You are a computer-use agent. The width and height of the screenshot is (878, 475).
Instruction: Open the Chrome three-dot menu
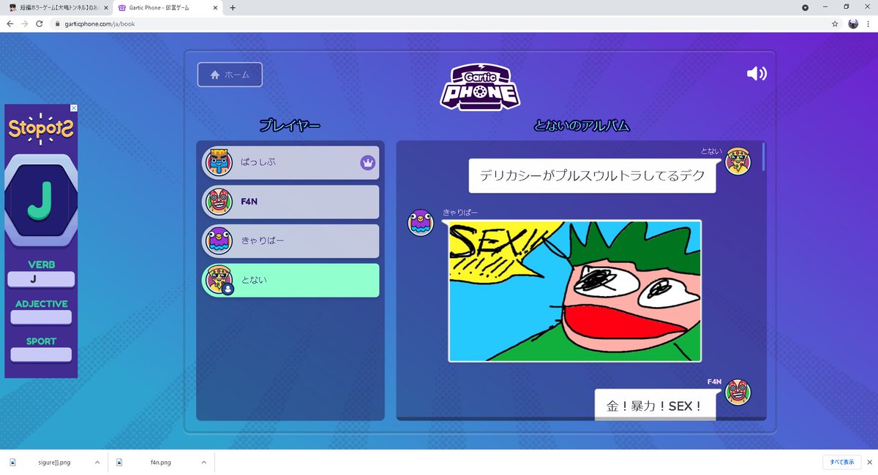pos(869,23)
